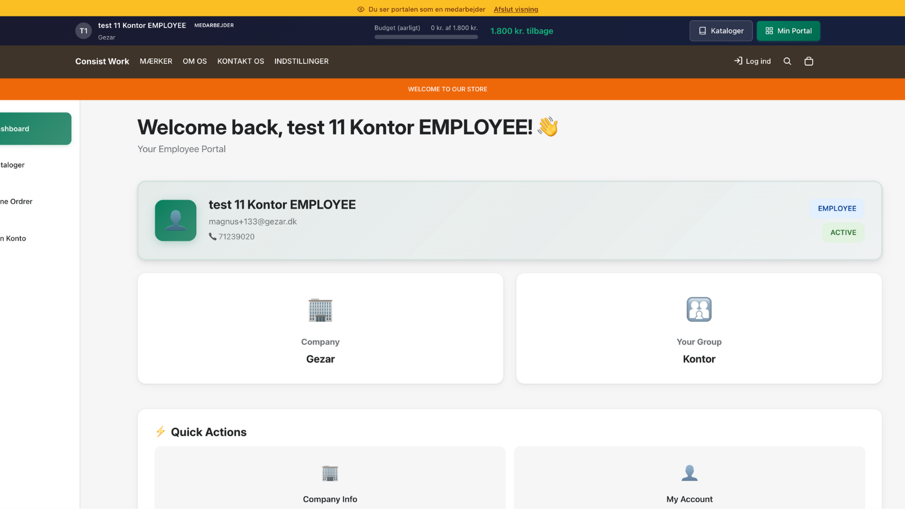Click the EMPLOYEE status badge
905x509 pixels.
pyautogui.click(x=837, y=208)
